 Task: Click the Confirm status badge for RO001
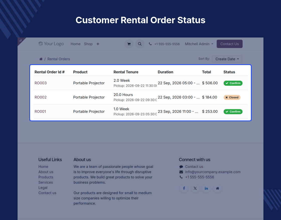click(233, 112)
